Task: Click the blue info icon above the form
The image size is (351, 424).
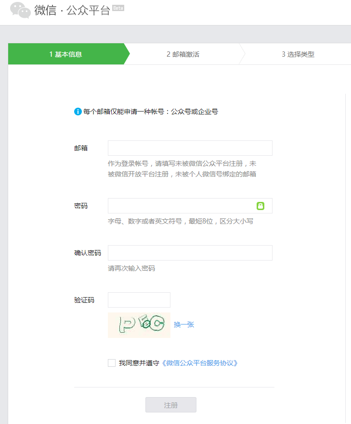Action: tap(78, 112)
